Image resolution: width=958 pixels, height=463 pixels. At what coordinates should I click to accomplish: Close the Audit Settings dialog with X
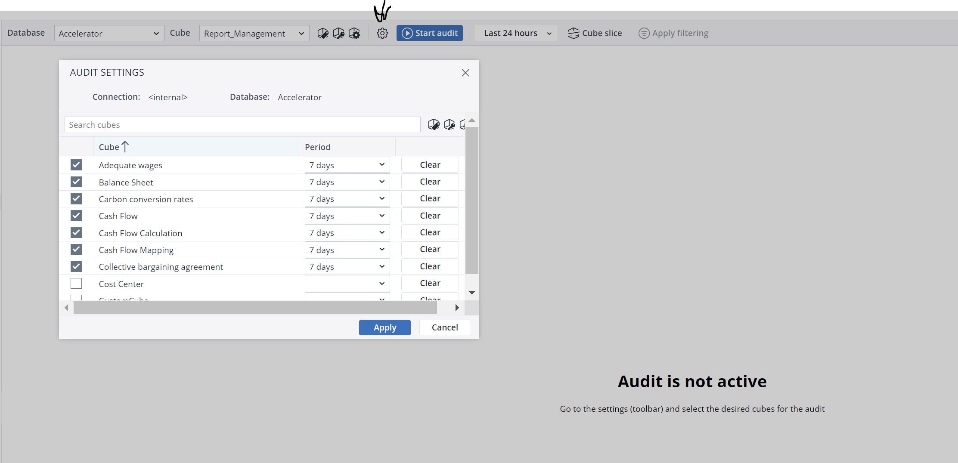pos(465,73)
